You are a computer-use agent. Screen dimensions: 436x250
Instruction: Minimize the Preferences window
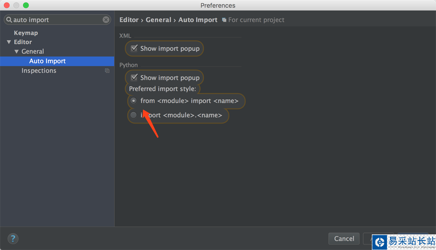(x=17, y=5)
